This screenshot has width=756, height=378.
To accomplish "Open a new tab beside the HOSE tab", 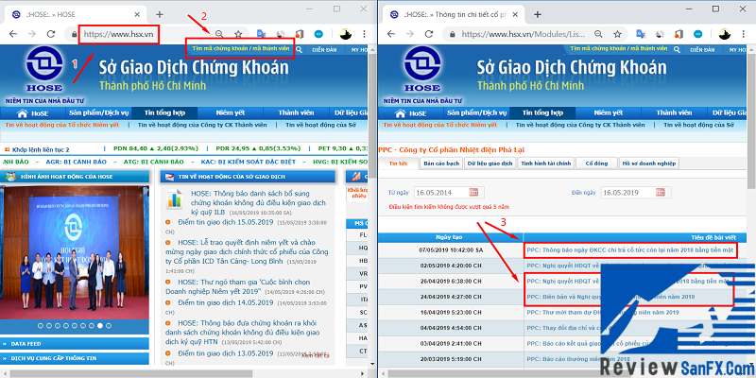I will pyautogui.click(x=160, y=14).
